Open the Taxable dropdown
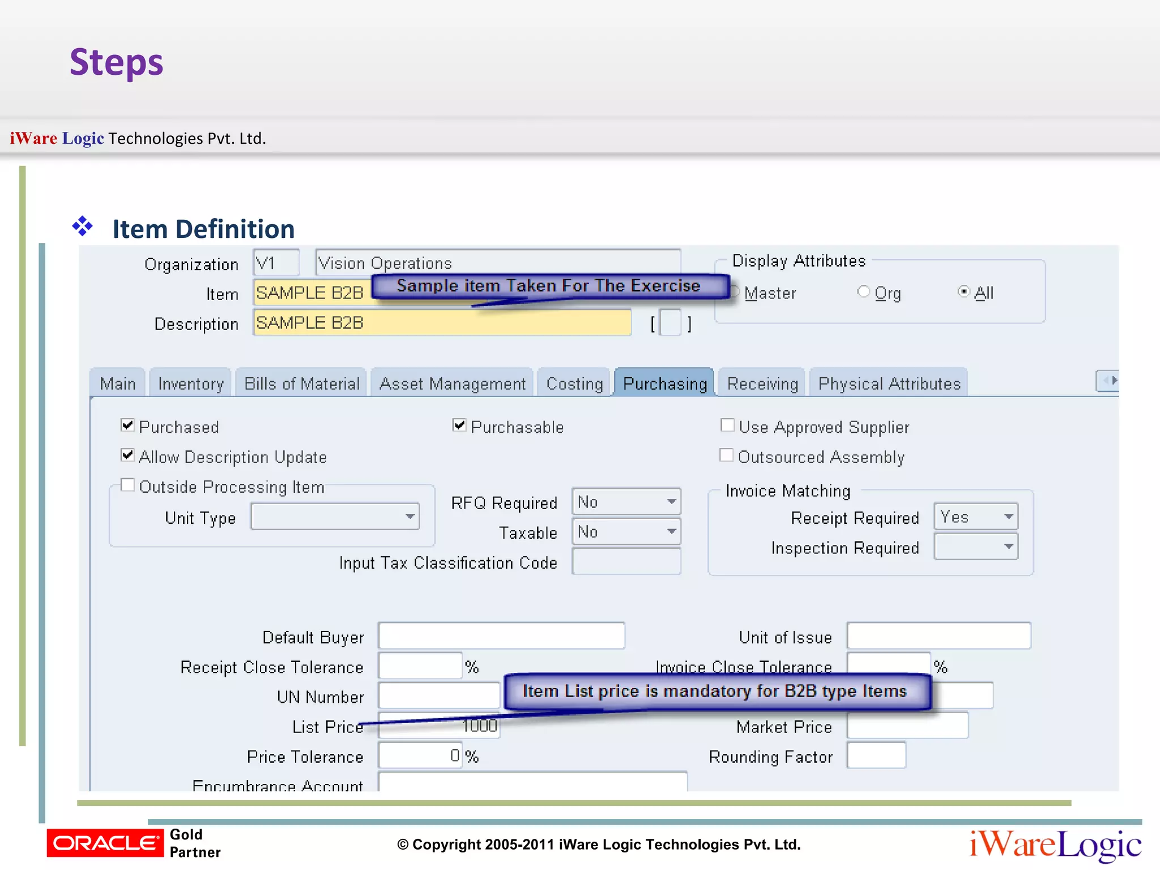The width and height of the screenshot is (1160, 870). [x=626, y=531]
